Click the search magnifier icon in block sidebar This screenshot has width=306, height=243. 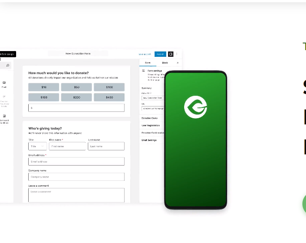(8, 65)
